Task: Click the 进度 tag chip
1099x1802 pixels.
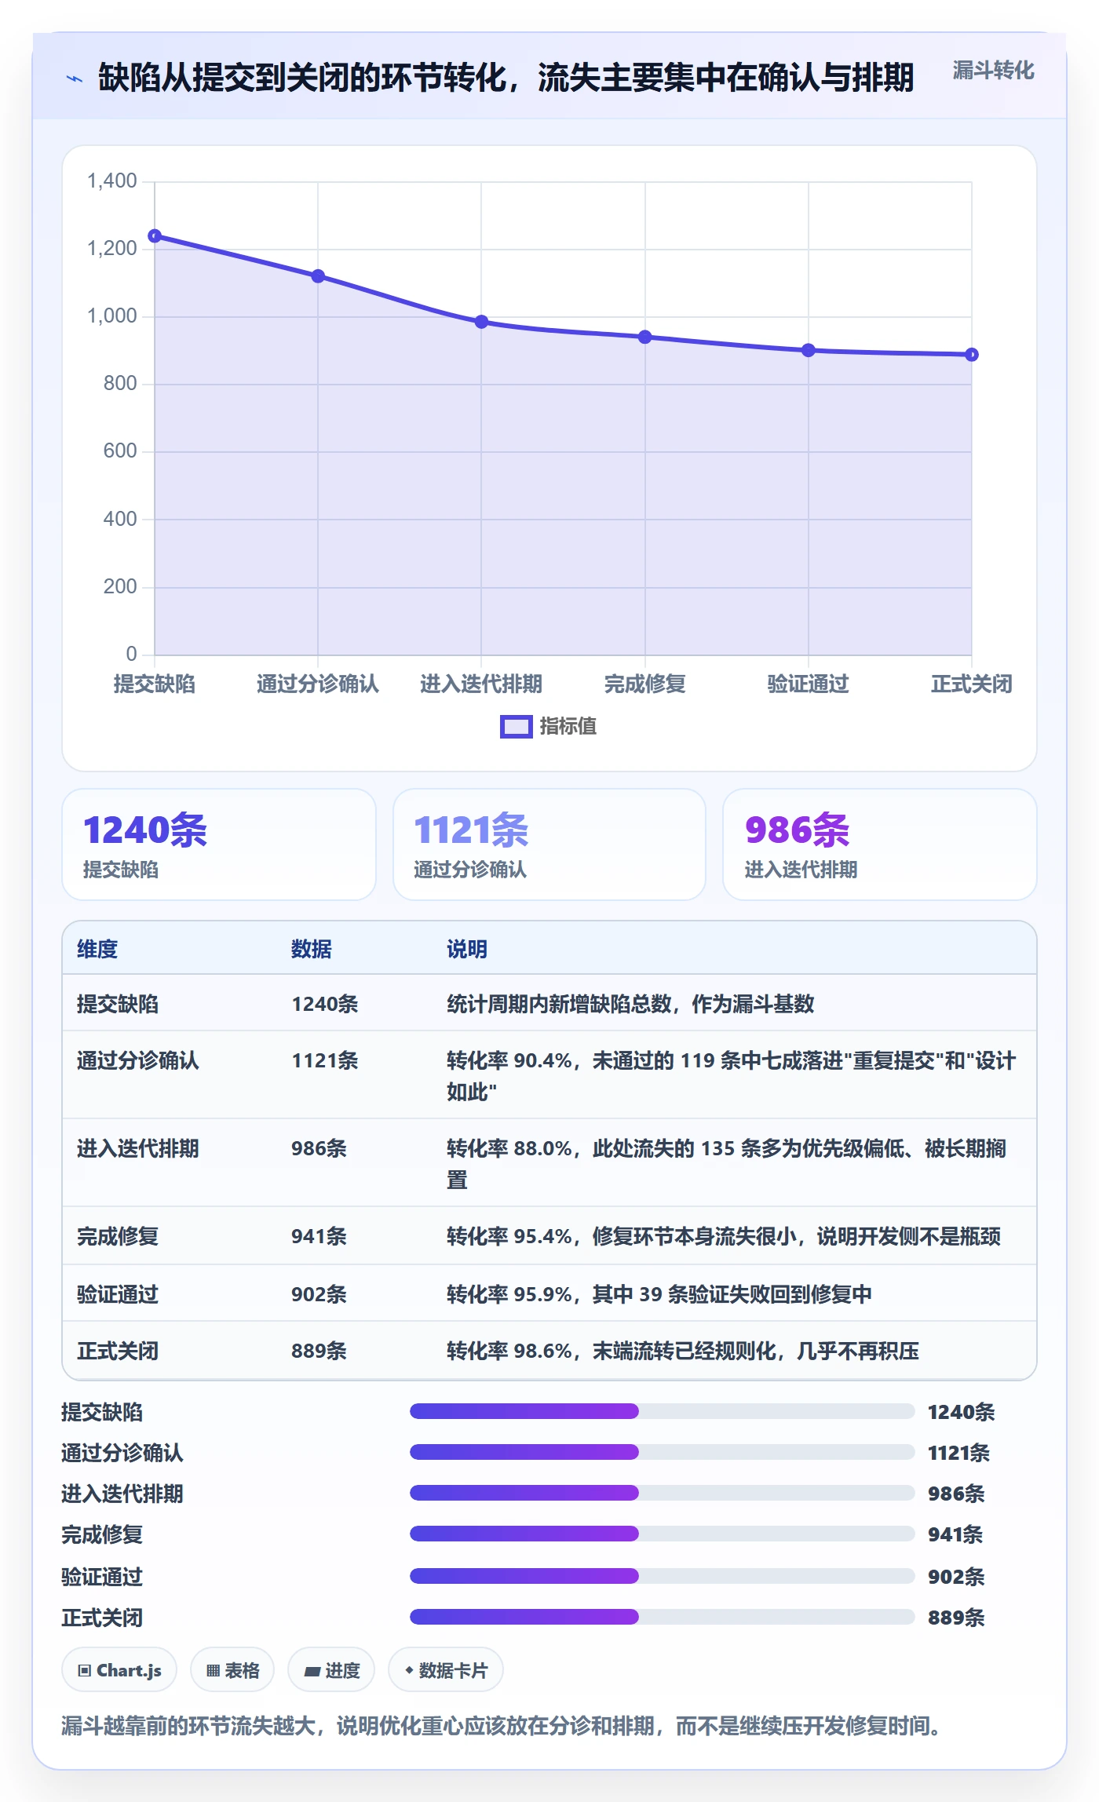Action: [x=331, y=1670]
